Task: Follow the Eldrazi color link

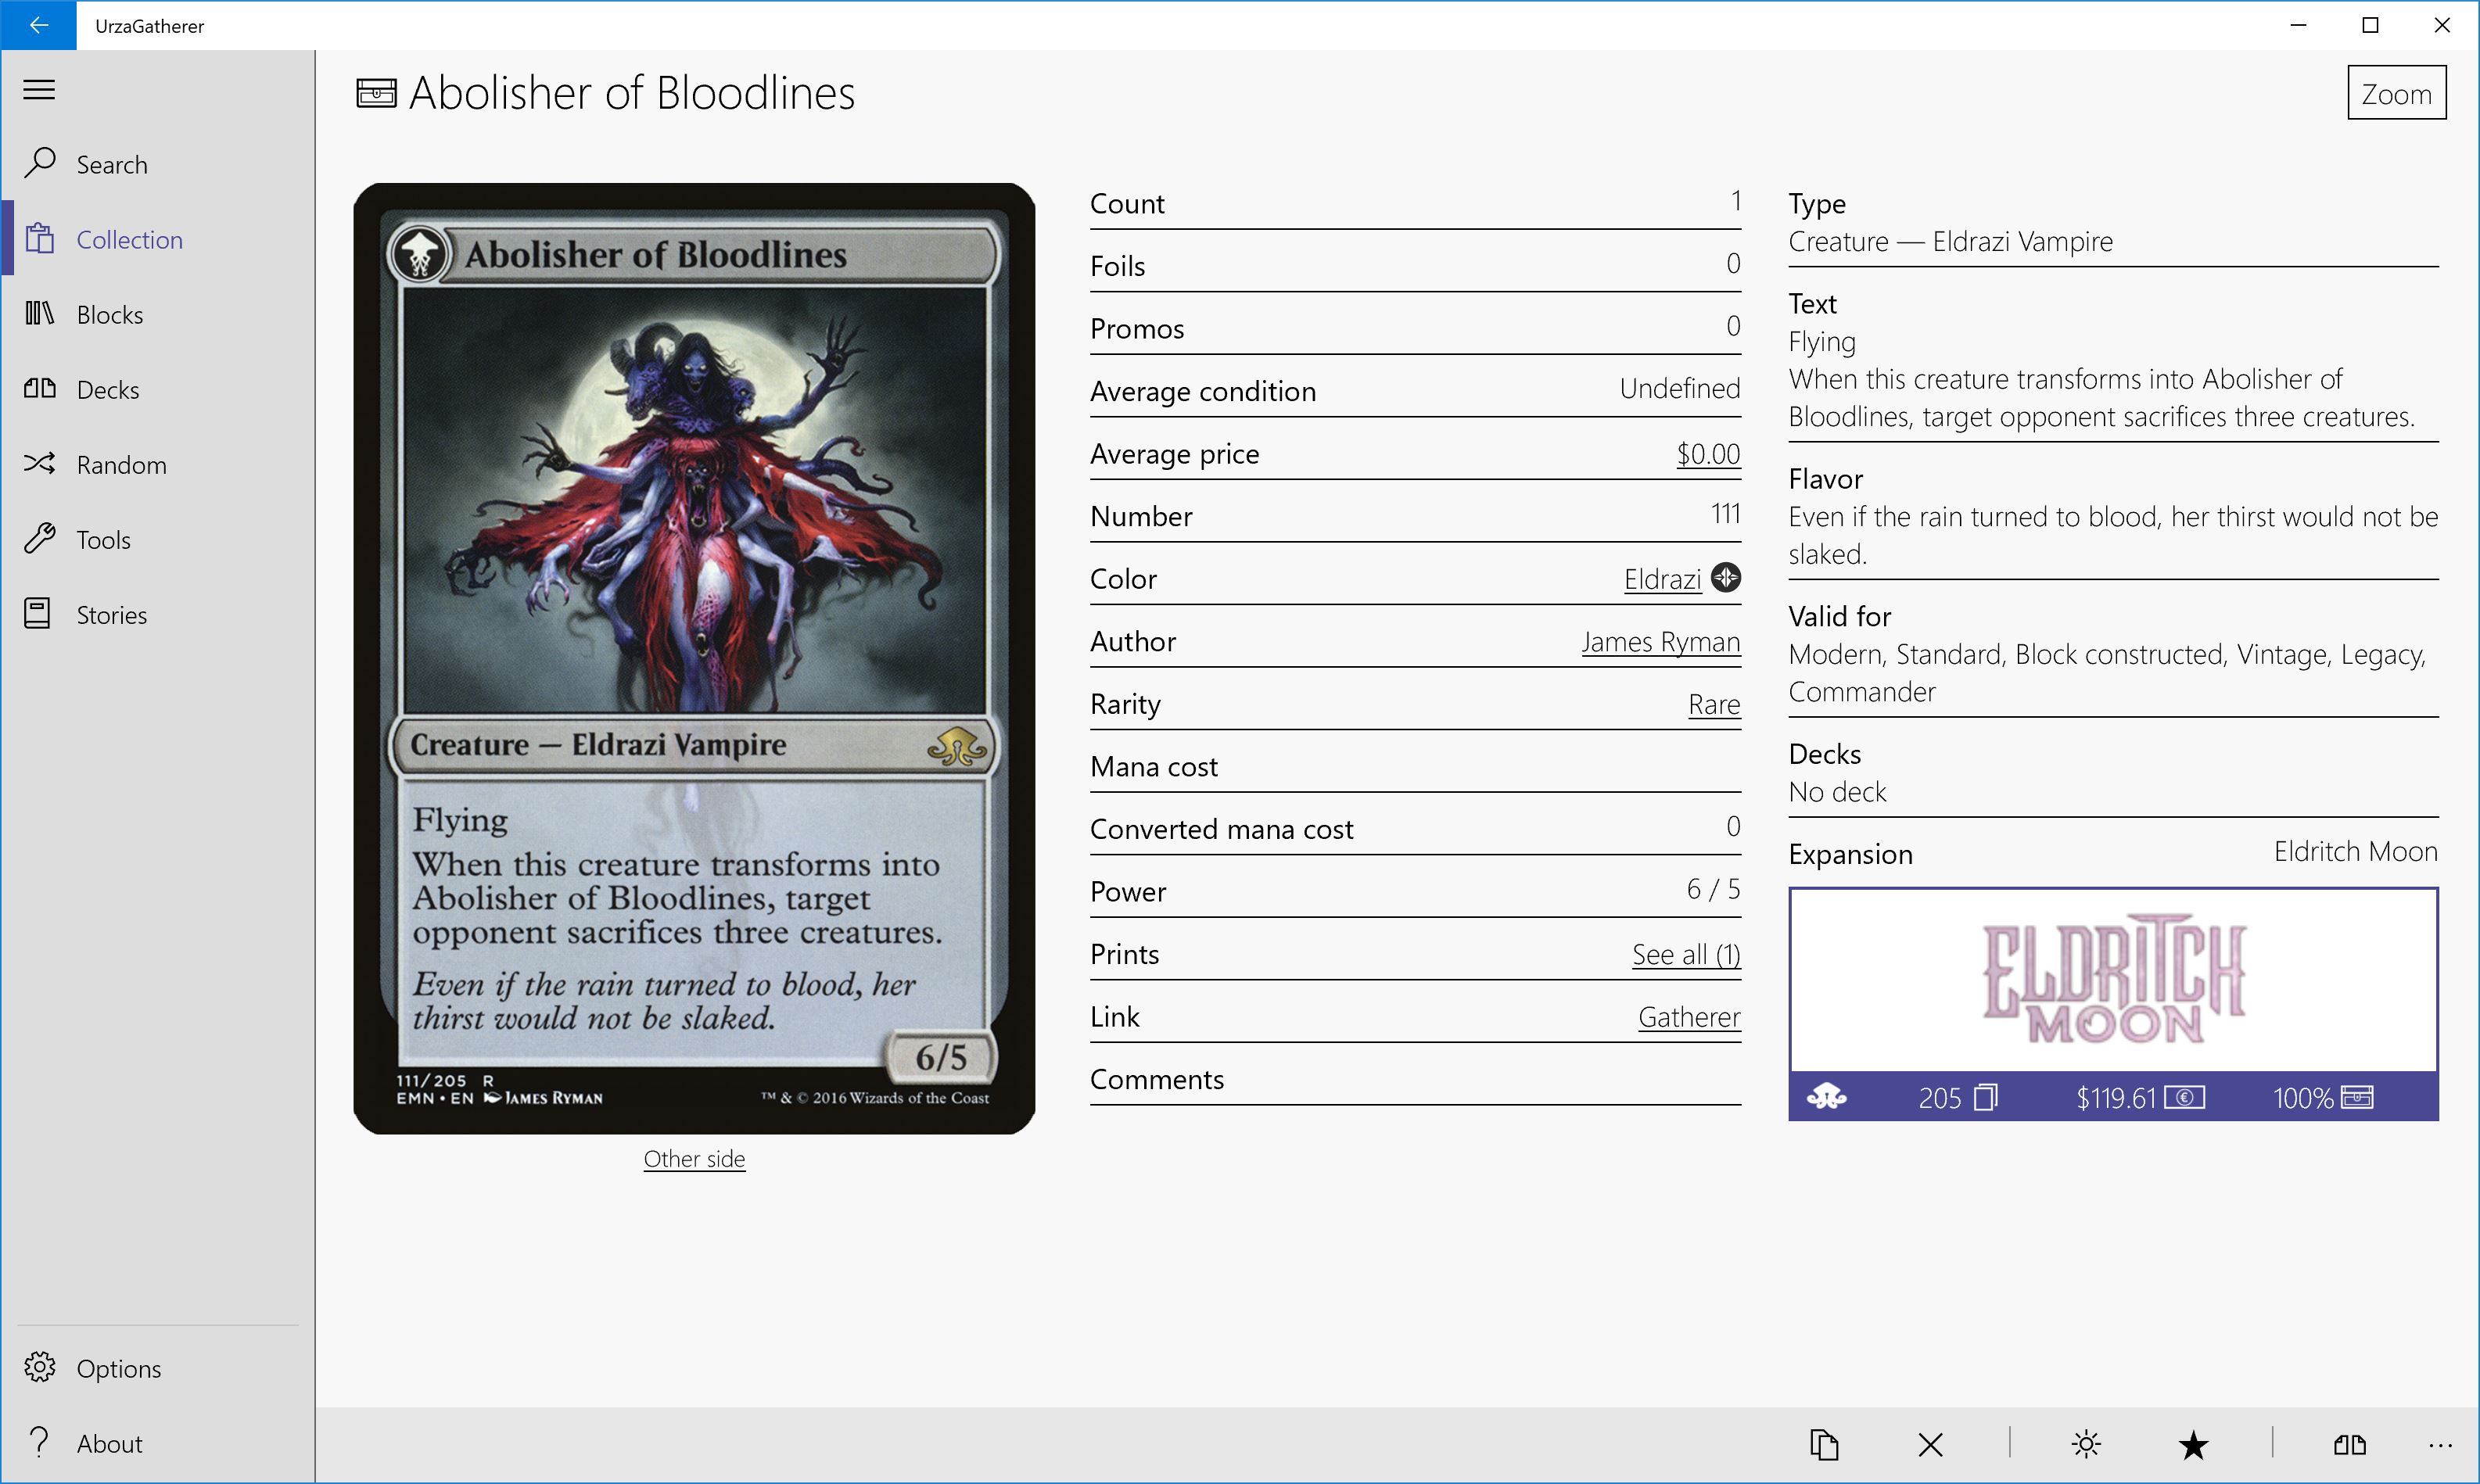Action: [x=1662, y=579]
